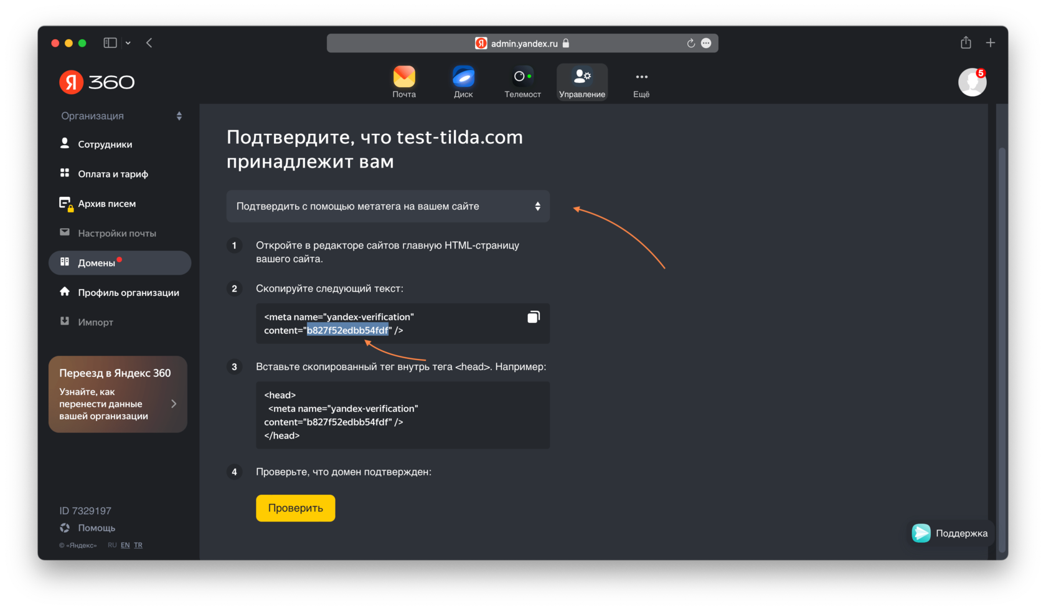
Task: Open the address bar more-options icon
Action: point(706,44)
